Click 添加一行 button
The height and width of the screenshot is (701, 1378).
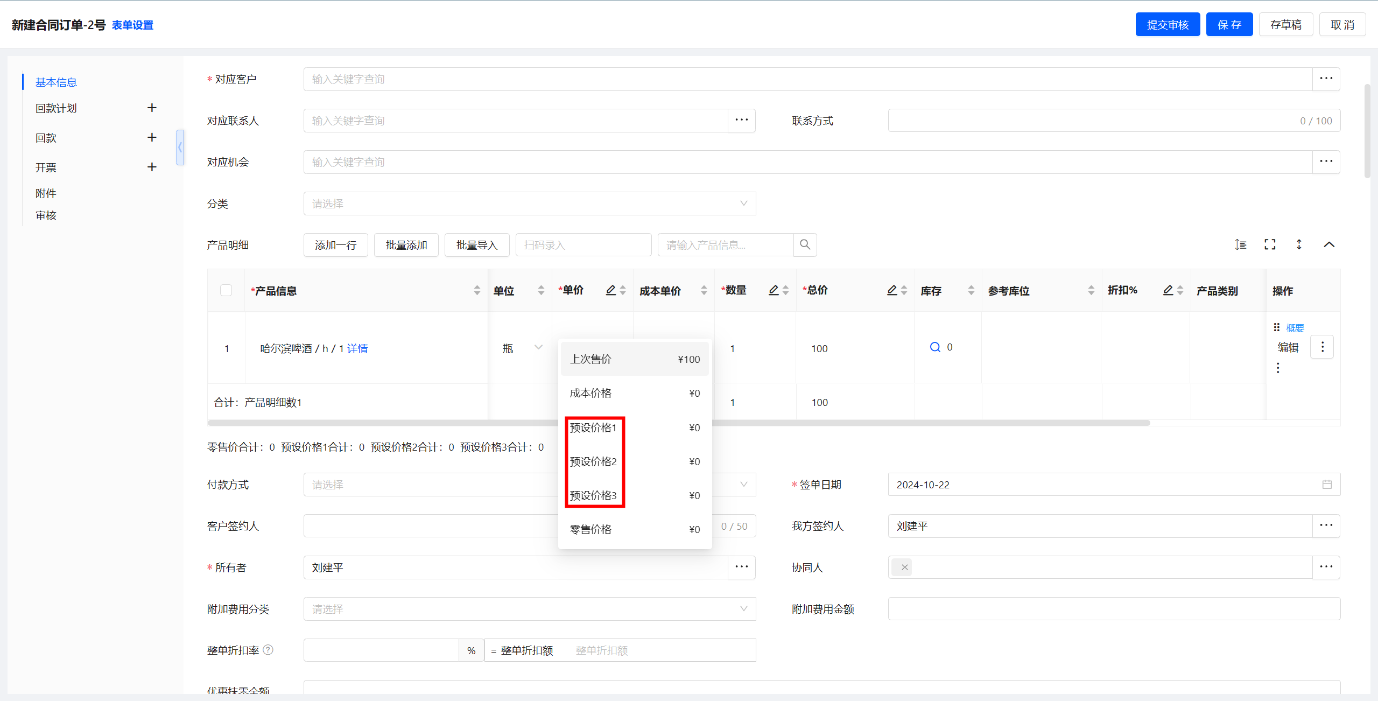(335, 245)
